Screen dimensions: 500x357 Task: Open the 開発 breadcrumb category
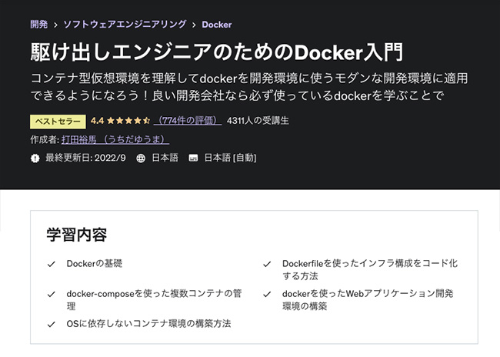38,25
